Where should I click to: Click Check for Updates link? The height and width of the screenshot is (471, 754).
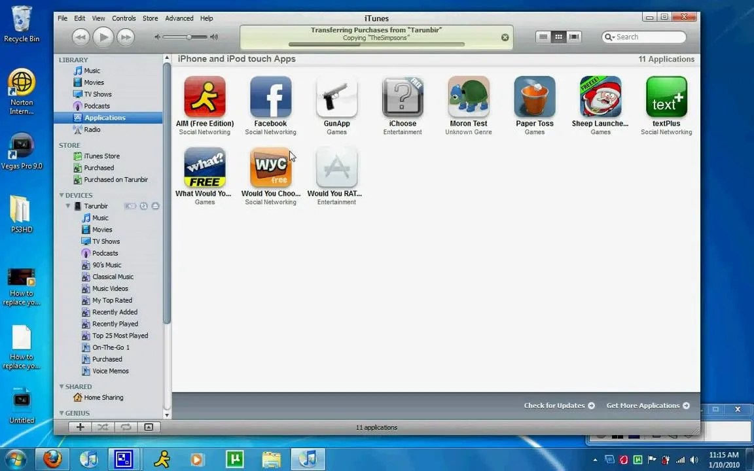tap(559, 406)
